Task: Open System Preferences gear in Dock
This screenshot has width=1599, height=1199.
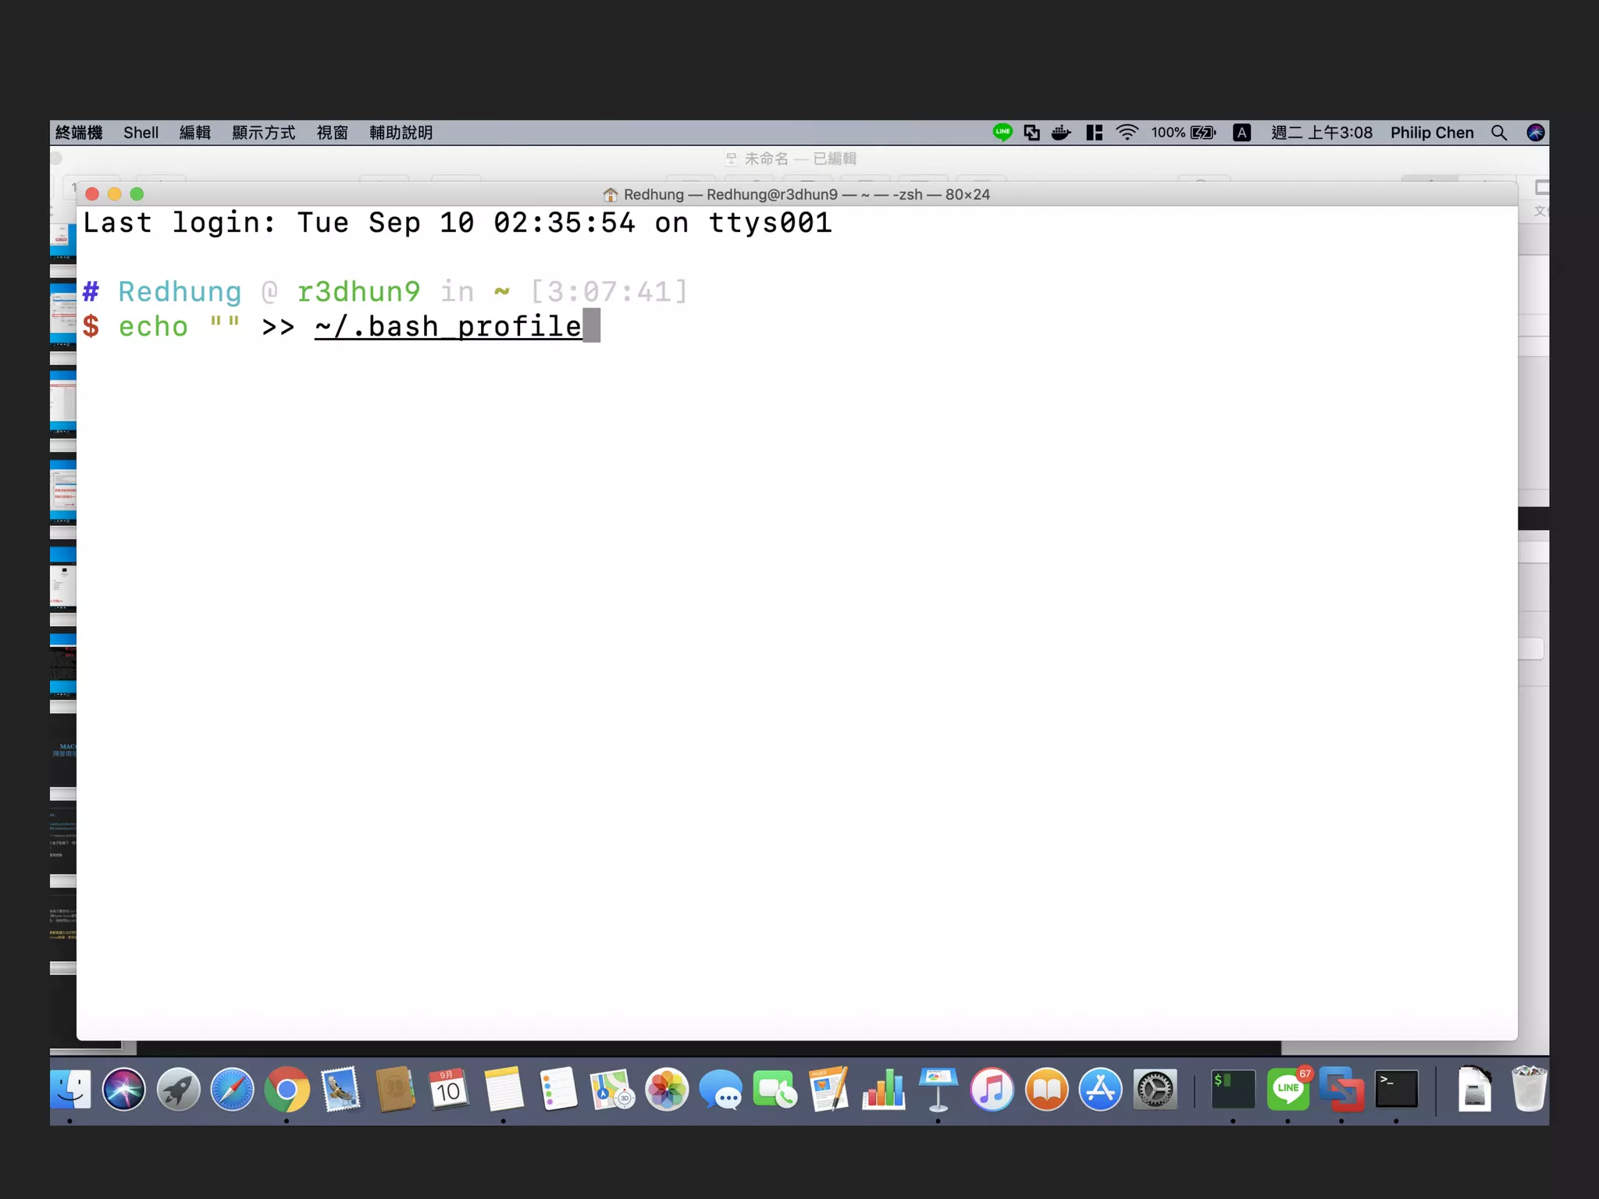Action: click(1155, 1090)
